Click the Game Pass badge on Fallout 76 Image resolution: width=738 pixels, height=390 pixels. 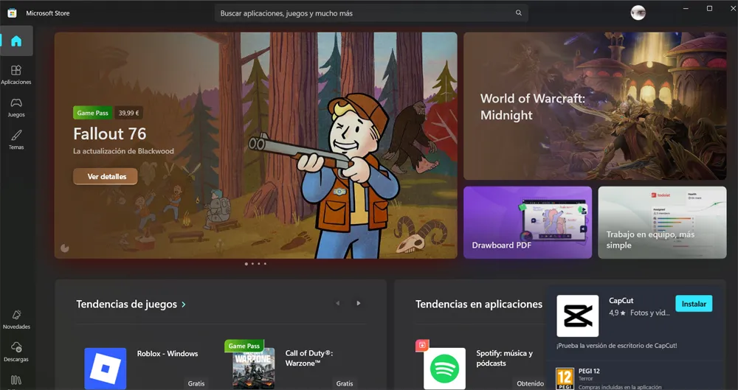click(93, 113)
